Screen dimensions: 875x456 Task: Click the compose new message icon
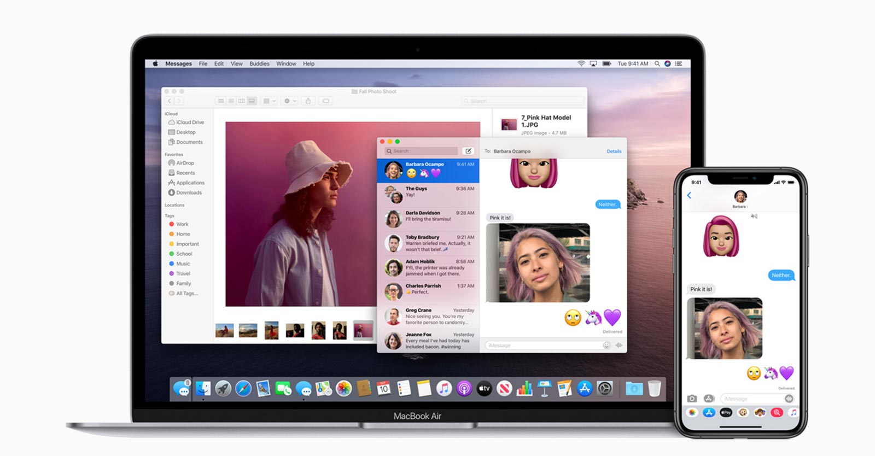tap(468, 151)
